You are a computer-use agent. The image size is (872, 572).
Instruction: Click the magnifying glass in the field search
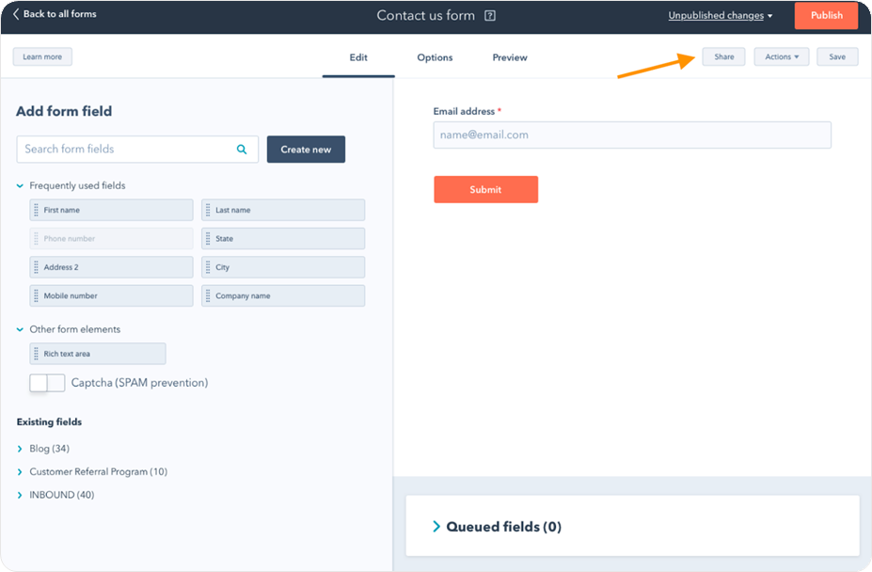point(242,149)
